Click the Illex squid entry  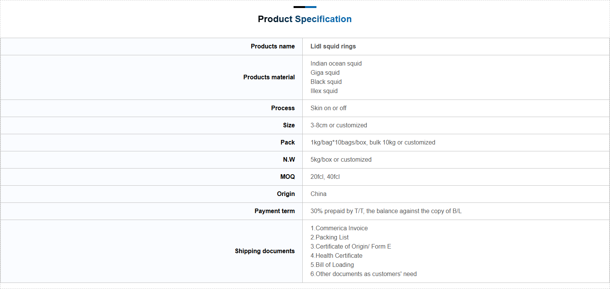click(324, 91)
